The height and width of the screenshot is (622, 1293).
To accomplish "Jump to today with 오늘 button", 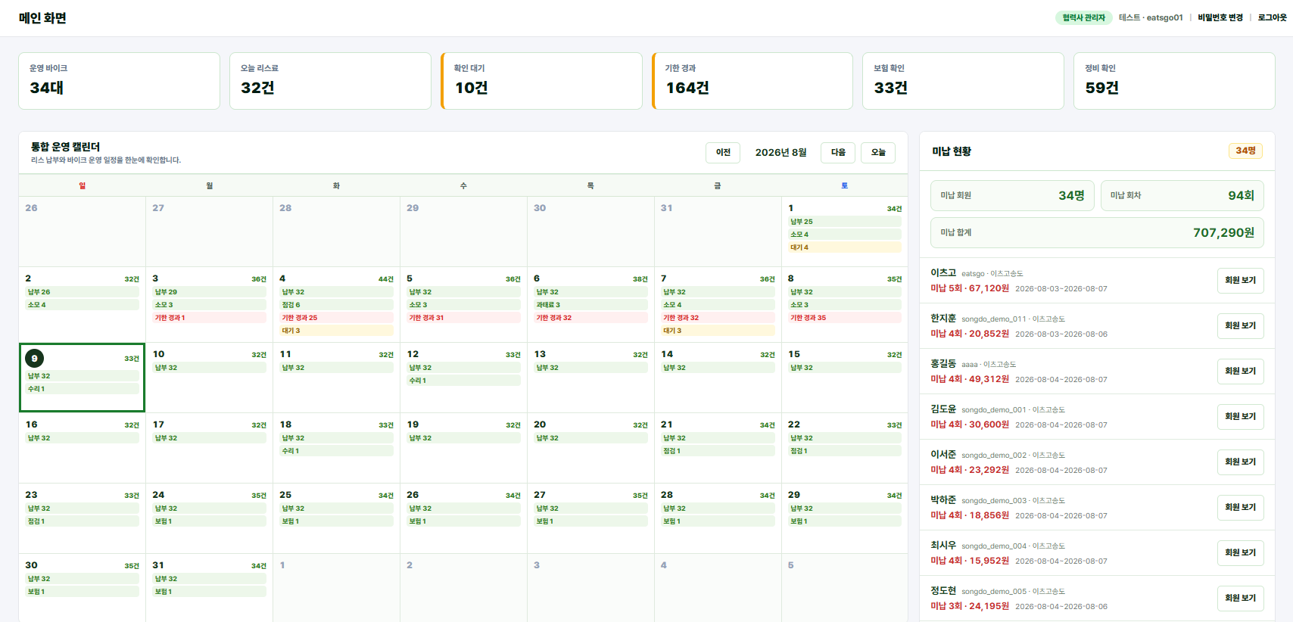I will tap(878, 152).
